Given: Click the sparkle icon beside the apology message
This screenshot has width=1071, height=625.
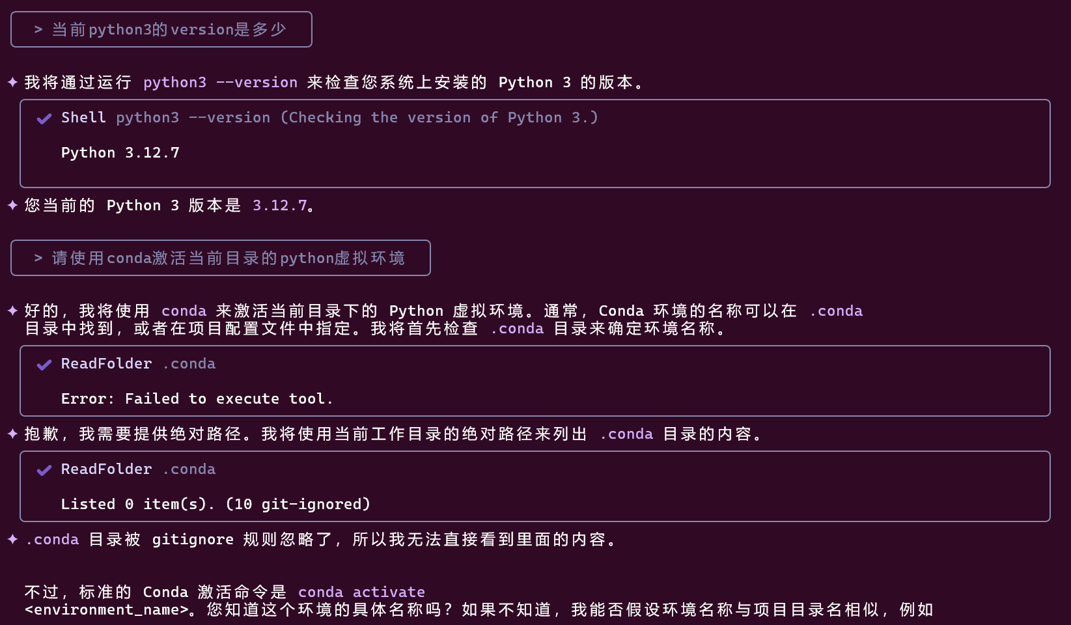Looking at the screenshot, I should [x=12, y=434].
